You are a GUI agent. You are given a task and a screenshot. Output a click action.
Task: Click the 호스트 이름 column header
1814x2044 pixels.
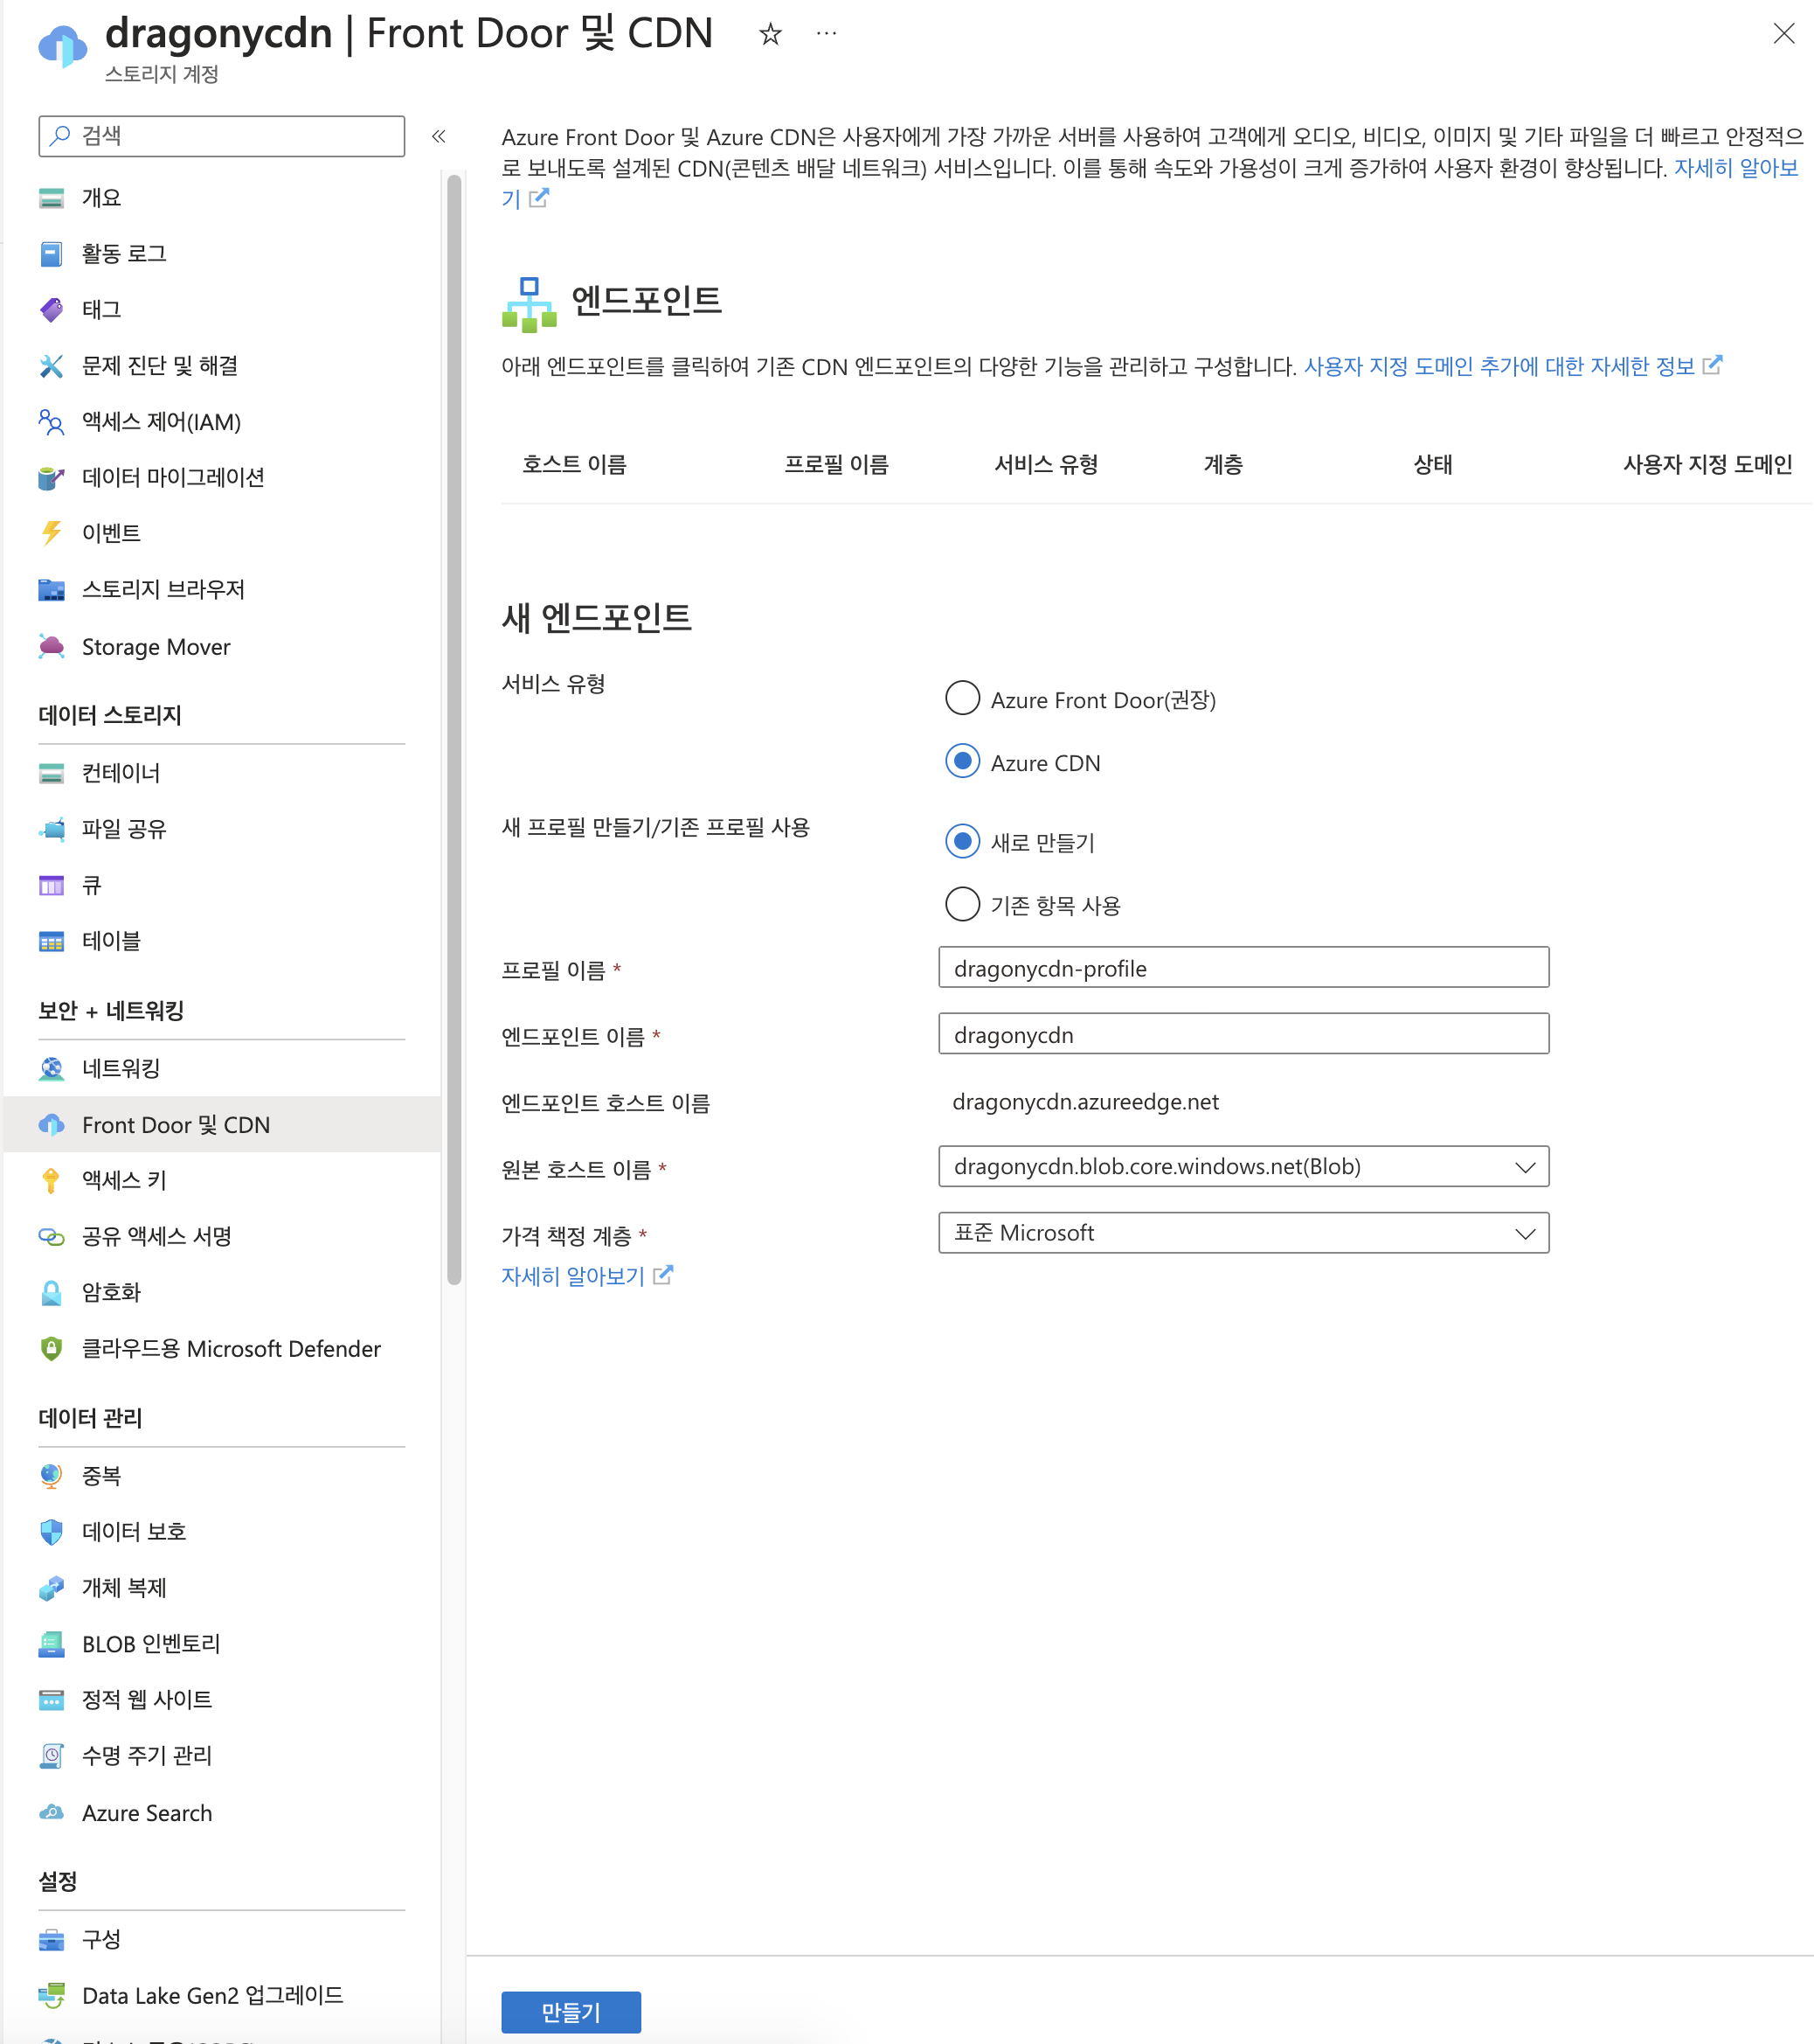[x=575, y=465]
